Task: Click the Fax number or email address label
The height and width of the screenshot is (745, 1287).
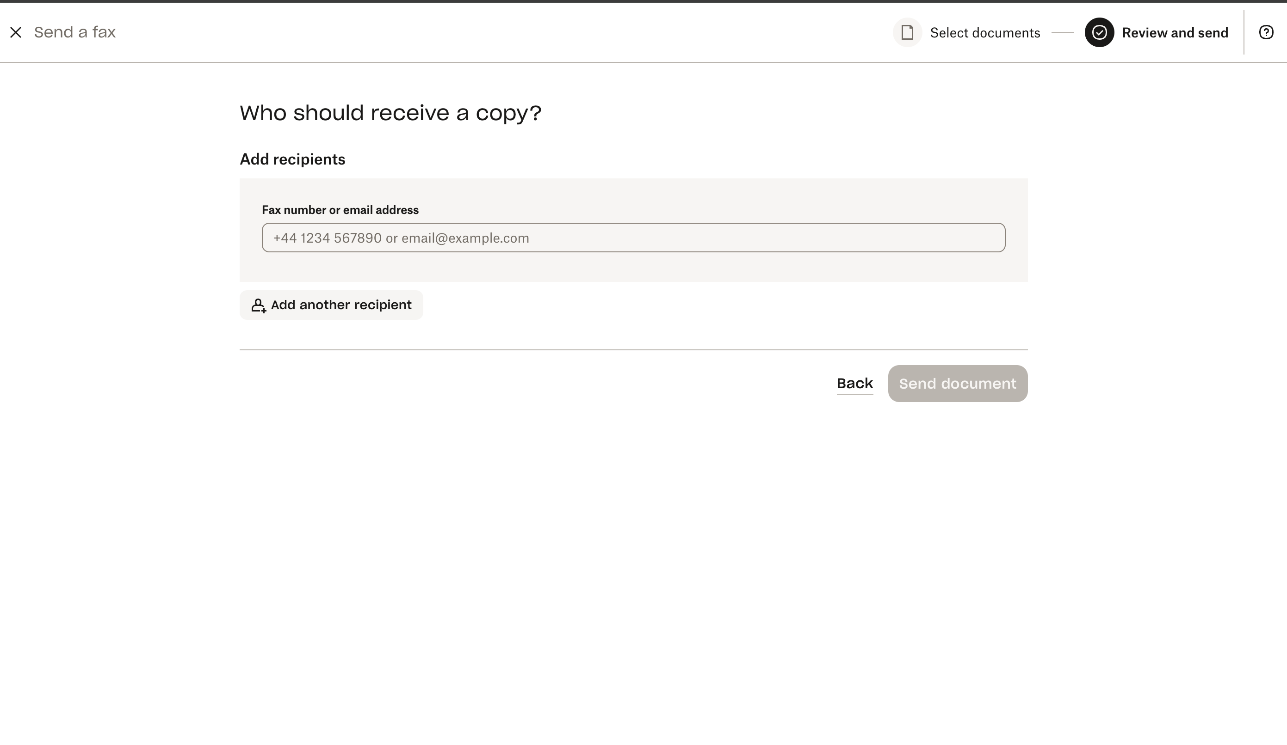Action: pos(340,209)
